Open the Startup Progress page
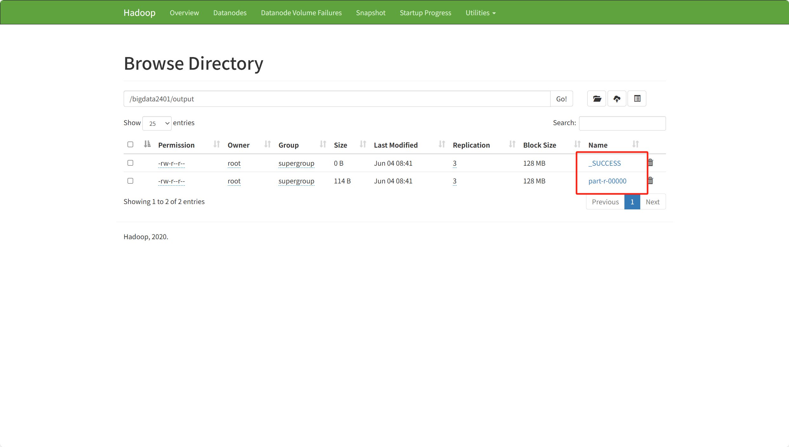 tap(425, 13)
